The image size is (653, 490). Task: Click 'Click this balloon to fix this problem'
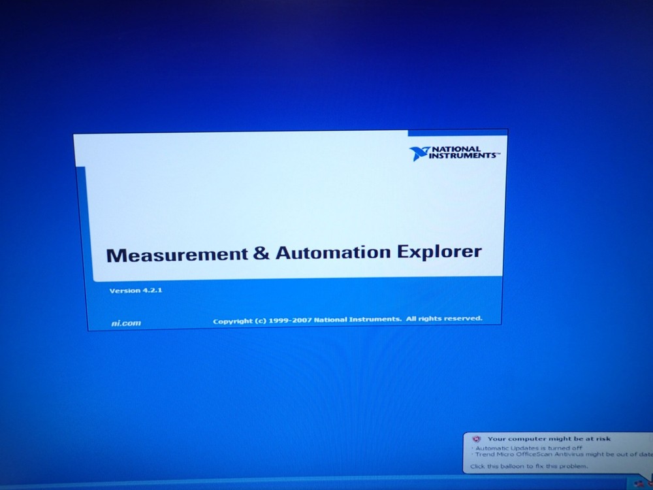tap(529, 466)
